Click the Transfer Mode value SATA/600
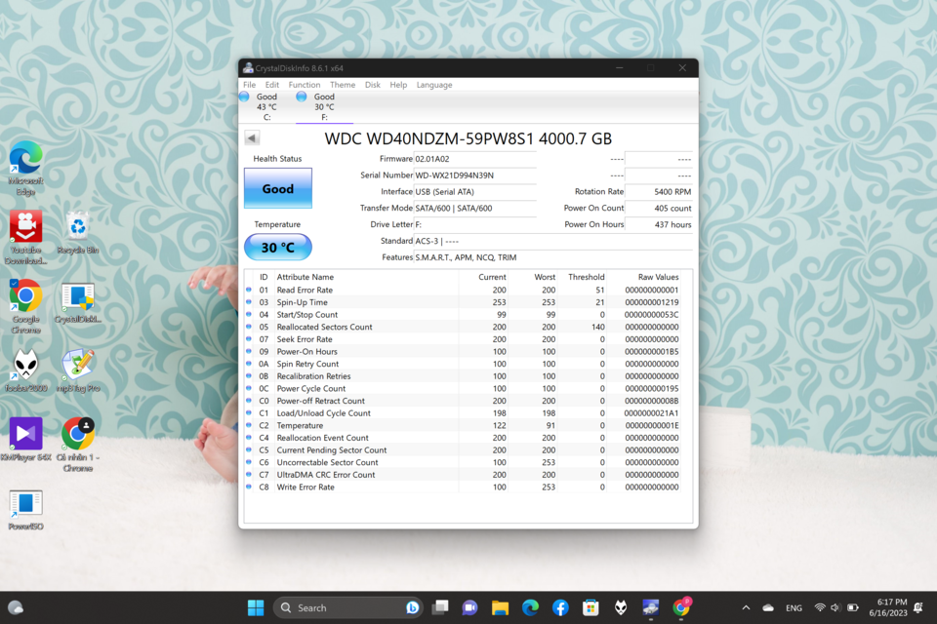Viewport: 937px width, 624px height. pos(475,209)
